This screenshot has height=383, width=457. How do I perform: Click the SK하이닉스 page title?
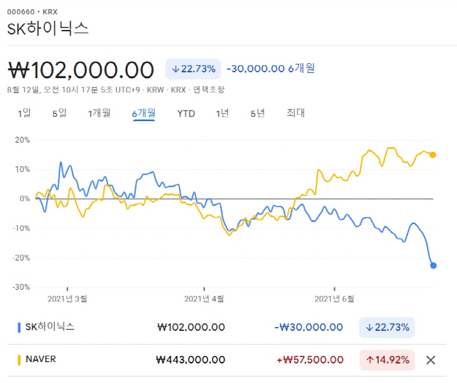point(48,29)
